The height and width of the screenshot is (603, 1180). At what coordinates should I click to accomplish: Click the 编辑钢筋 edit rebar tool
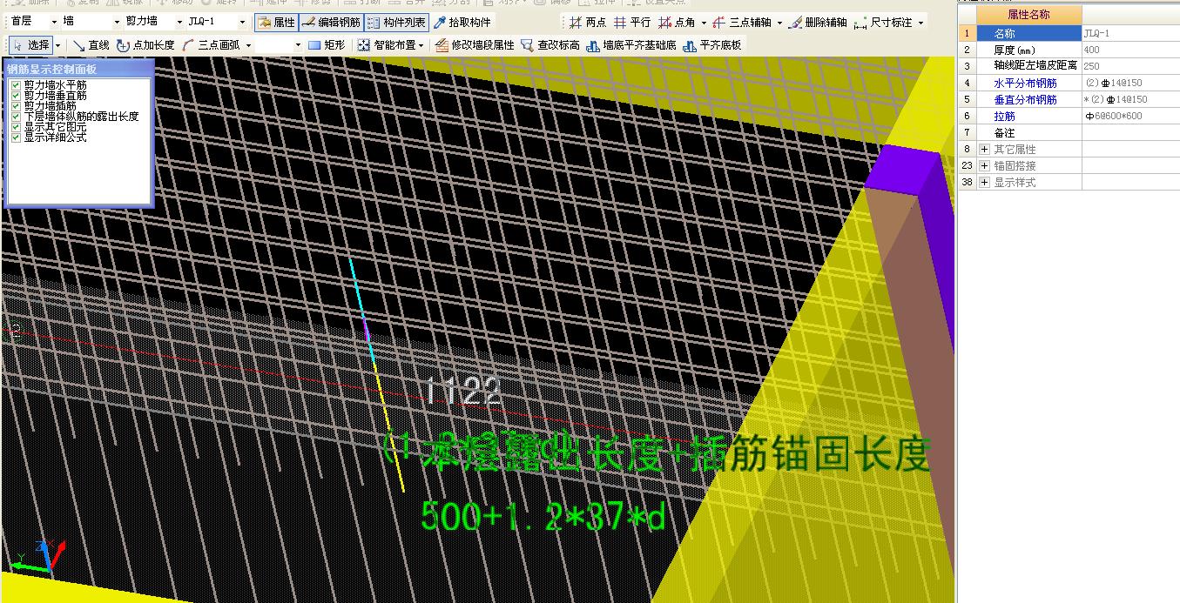pyautogui.click(x=330, y=23)
